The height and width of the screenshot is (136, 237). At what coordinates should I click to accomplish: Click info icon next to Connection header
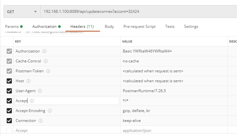[41, 121]
